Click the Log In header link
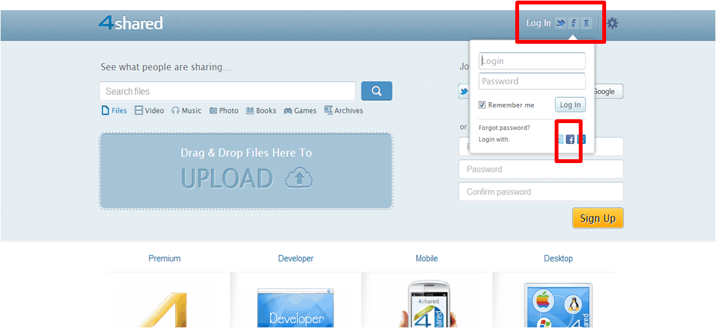716x328 pixels. tap(538, 23)
